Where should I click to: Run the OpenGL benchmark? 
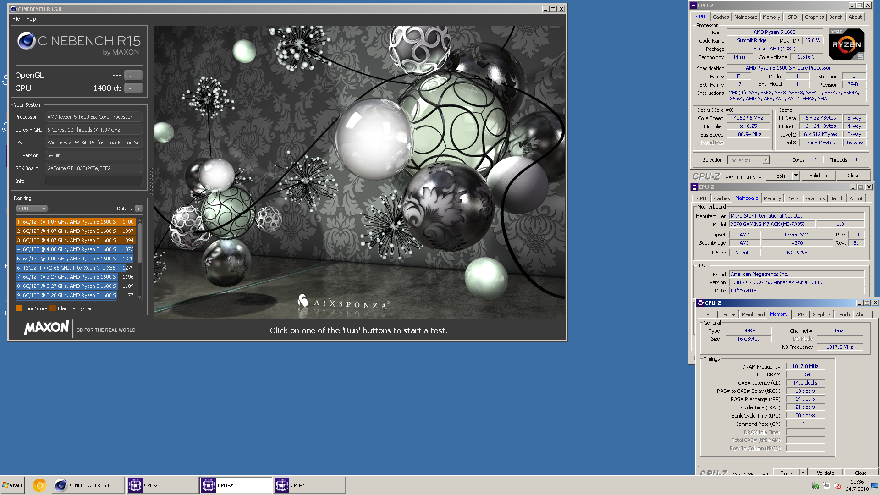pos(133,76)
